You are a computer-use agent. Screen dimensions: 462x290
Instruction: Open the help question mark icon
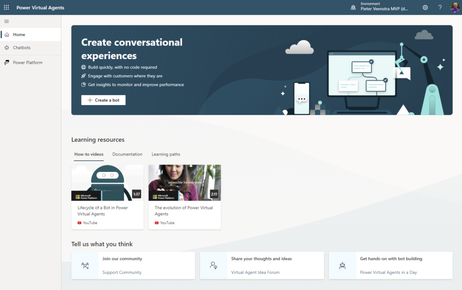coord(440,7)
